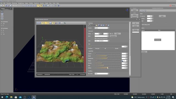Open the Transform menu
This screenshot has width=176, height=99.
click(36, 3)
